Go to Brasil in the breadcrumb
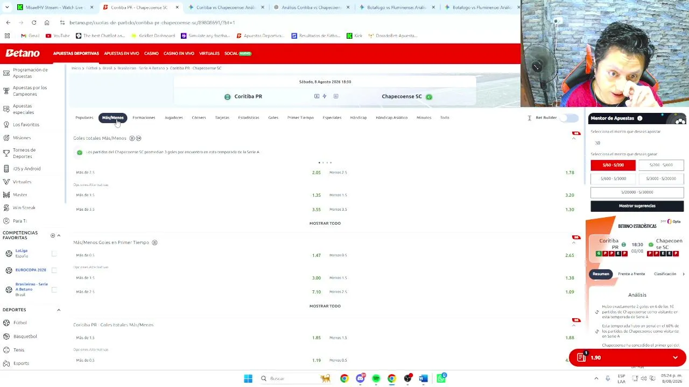The image size is (689, 387). pos(107,68)
